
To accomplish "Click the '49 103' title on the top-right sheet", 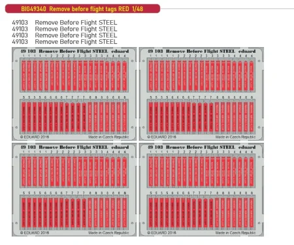I will click(x=155, y=52).
